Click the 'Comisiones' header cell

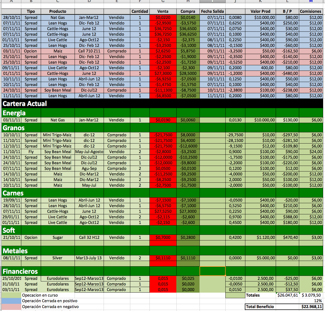tap(311, 11)
